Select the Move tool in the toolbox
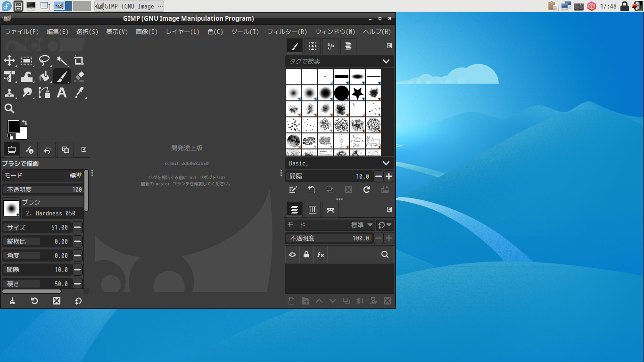 9,60
